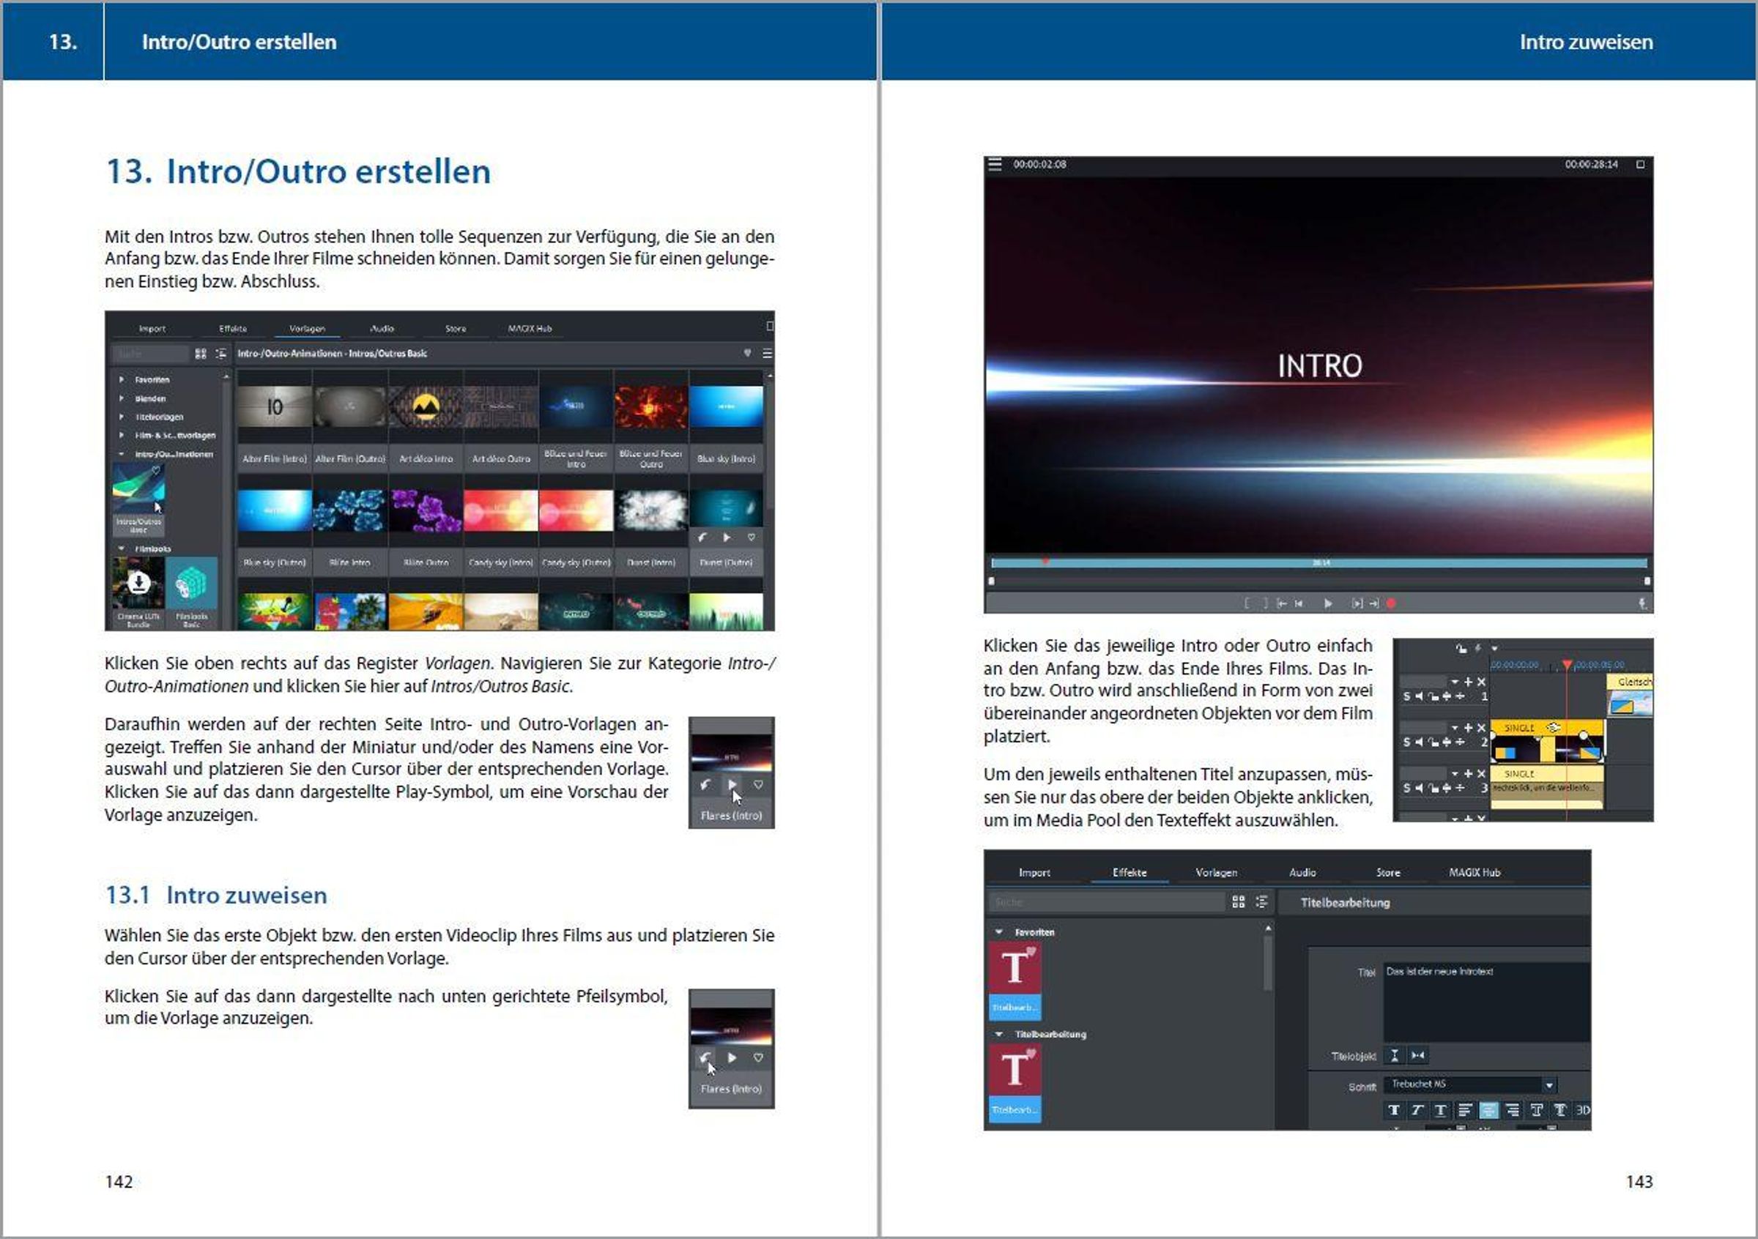
Task: Enable 3D title text option
Action: pos(1583,1110)
